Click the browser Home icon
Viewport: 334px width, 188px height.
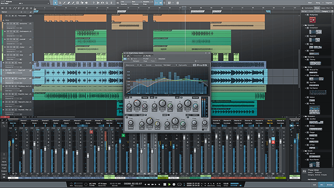tap(302, 8)
